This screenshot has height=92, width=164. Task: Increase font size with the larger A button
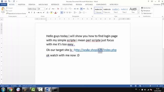[x=47, y=9]
